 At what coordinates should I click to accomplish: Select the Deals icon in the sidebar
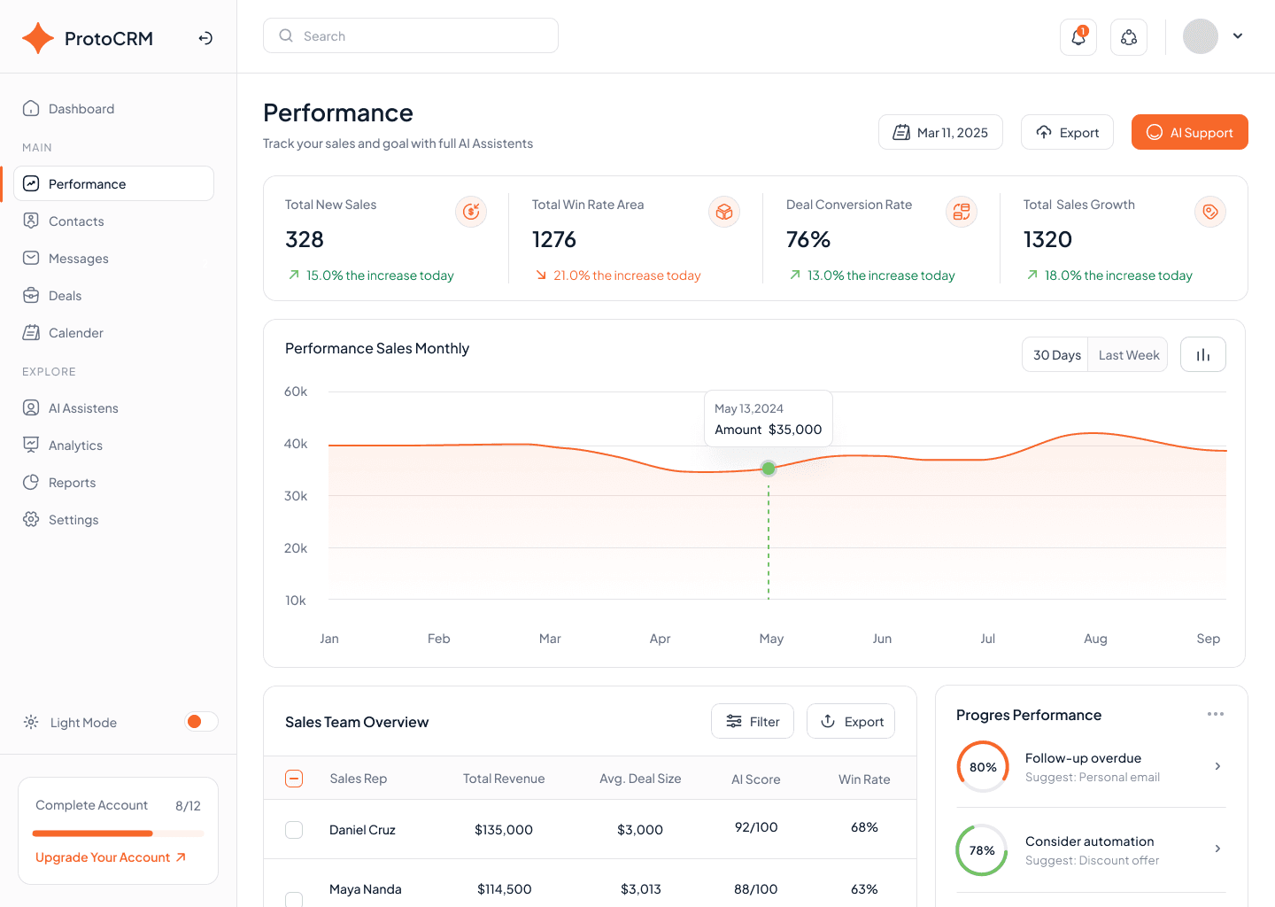30,295
